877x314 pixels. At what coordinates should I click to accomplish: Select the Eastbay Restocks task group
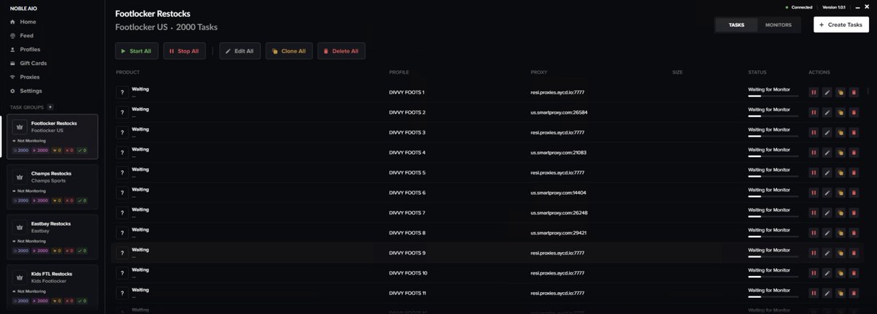point(53,236)
